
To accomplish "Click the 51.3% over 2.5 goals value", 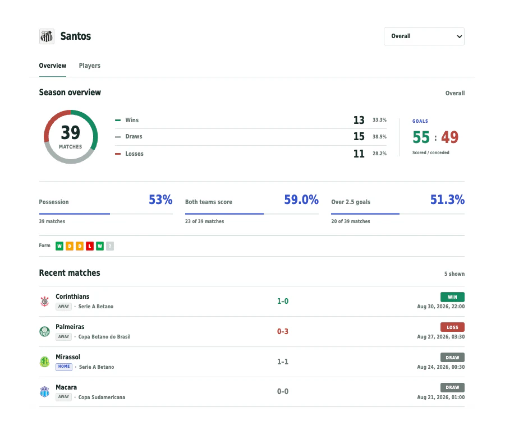I will pos(447,200).
